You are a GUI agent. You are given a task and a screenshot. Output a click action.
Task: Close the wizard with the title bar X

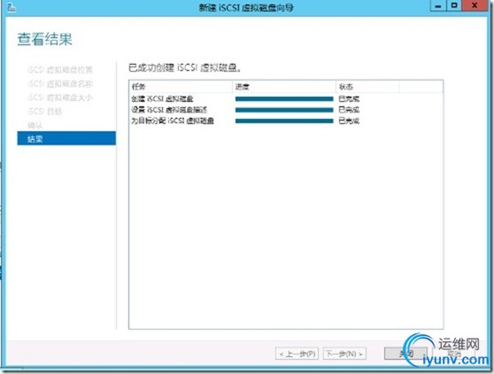475,5
